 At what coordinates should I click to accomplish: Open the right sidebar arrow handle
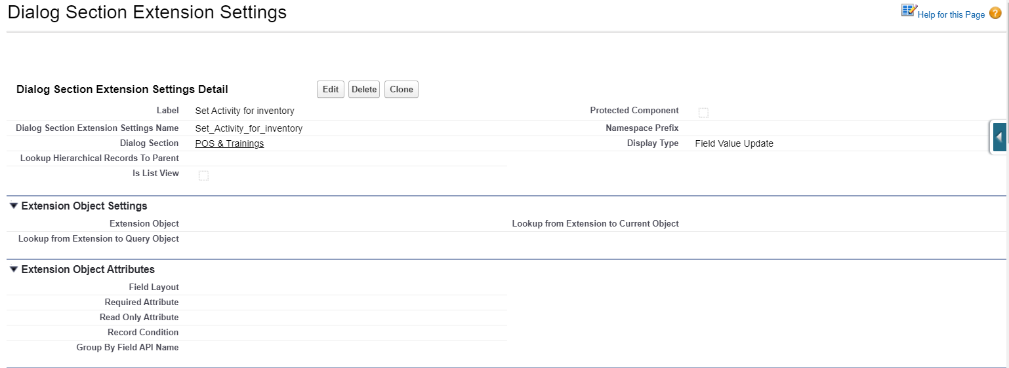999,138
